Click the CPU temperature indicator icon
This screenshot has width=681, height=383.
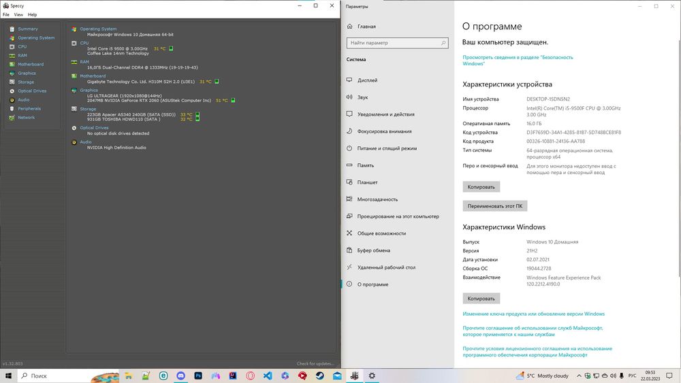tap(171, 48)
